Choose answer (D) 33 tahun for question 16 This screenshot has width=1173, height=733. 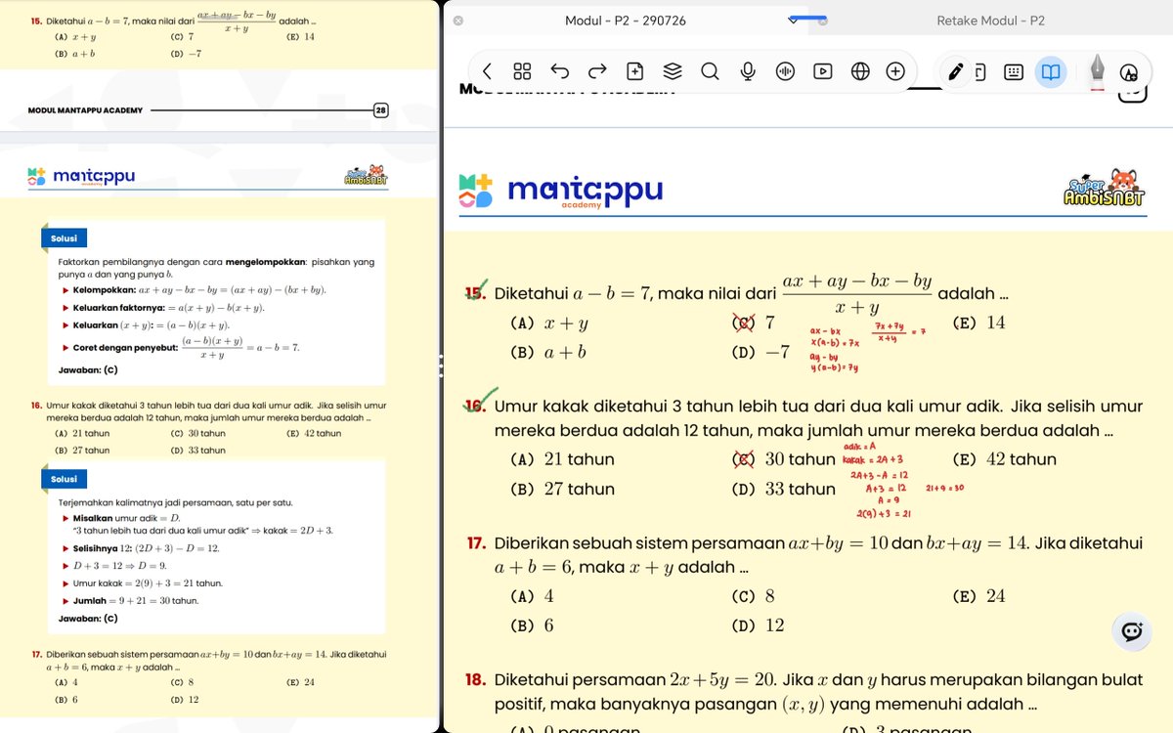(783, 489)
